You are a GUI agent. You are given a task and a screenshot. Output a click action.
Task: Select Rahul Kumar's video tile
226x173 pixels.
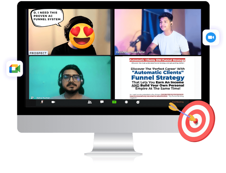69,77
